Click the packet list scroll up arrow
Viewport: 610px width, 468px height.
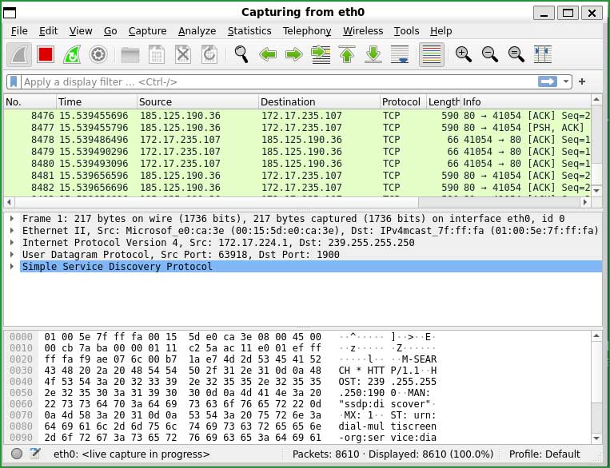point(596,100)
